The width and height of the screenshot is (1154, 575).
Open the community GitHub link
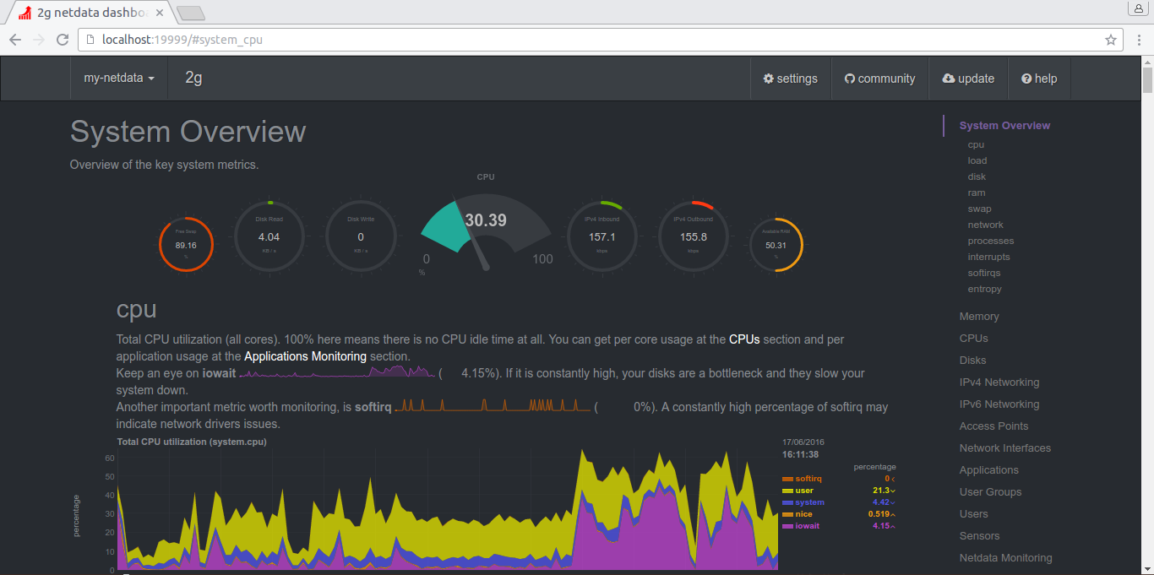[879, 79]
